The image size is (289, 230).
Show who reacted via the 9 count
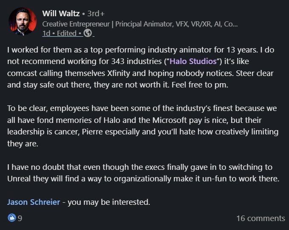[20, 218]
